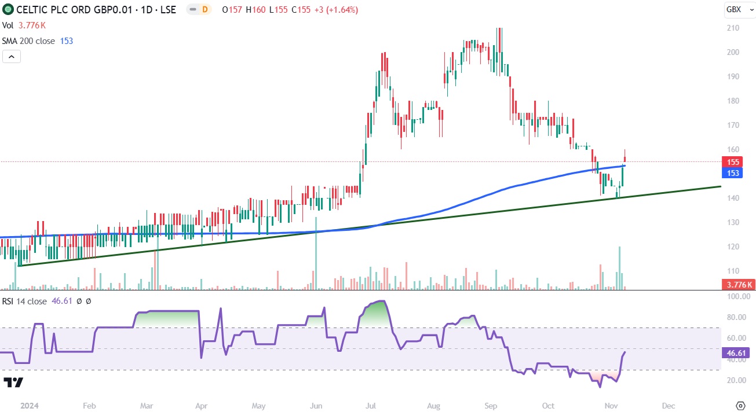Click the 20.00 level on RSI axis

(x=736, y=380)
